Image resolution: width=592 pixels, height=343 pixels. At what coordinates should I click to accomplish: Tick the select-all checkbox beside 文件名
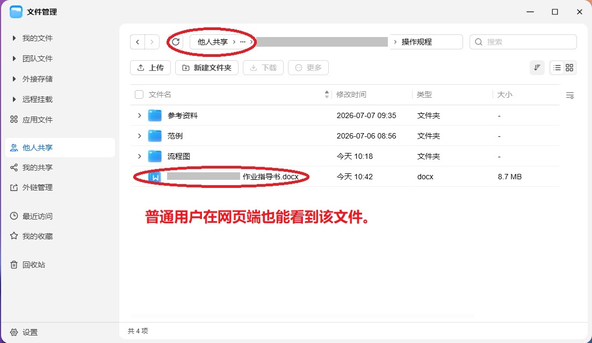coord(139,94)
